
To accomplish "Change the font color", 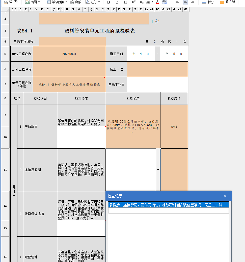I will [x=157, y=2].
